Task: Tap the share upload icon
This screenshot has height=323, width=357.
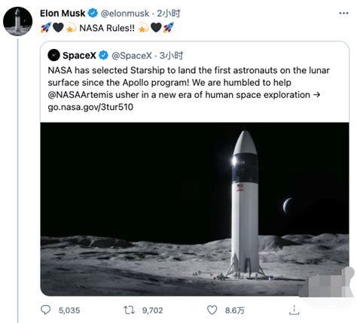Action: [x=294, y=310]
